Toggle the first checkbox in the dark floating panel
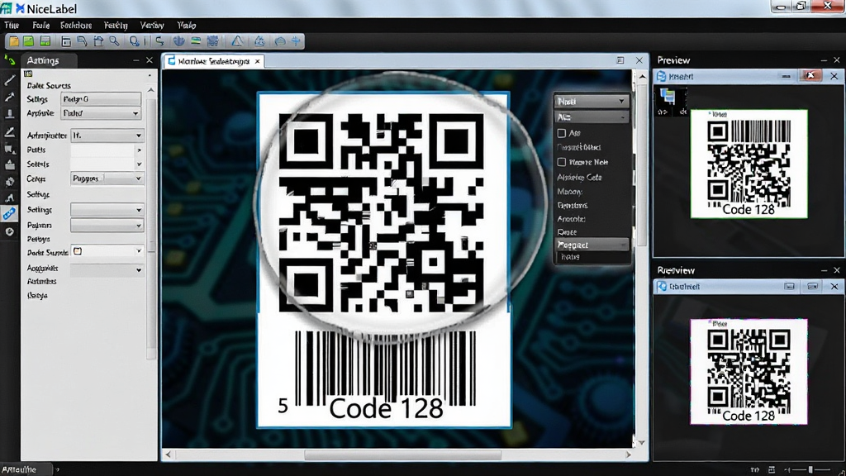Image resolution: width=846 pixels, height=476 pixels. (x=562, y=133)
